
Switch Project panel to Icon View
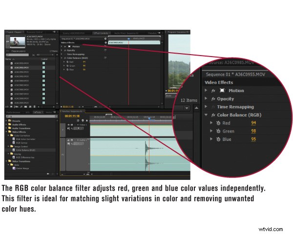(11, 107)
